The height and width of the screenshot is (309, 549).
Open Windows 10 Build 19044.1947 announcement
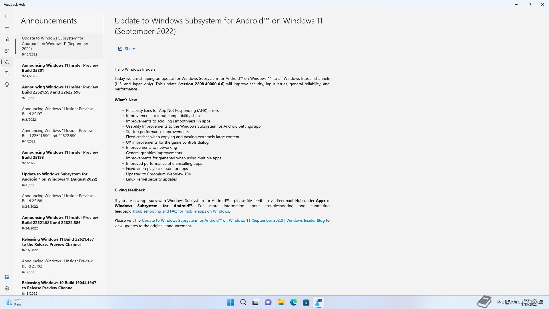[x=60, y=287]
